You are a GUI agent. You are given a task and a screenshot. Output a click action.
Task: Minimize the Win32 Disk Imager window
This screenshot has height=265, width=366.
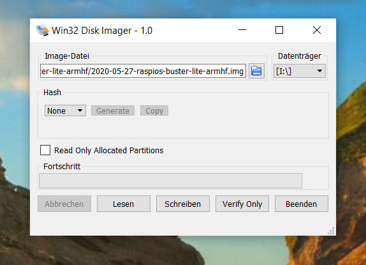242,30
